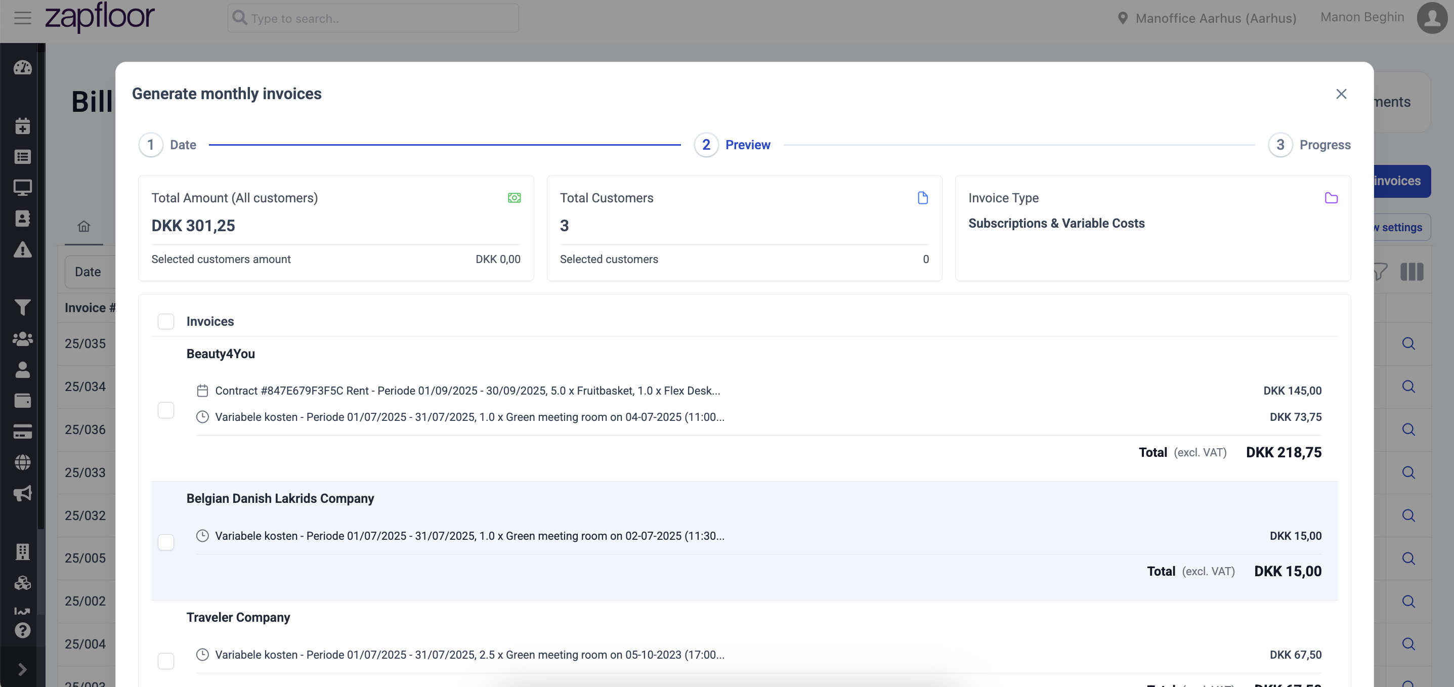Expand the sidebar with the chevron arrow
1454x687 pixels.
pos(23,669)
